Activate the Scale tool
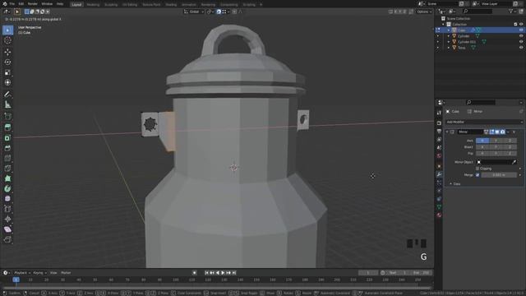This screenshot has height=296, width=526. pyautogui.click(x=7, y=72)
